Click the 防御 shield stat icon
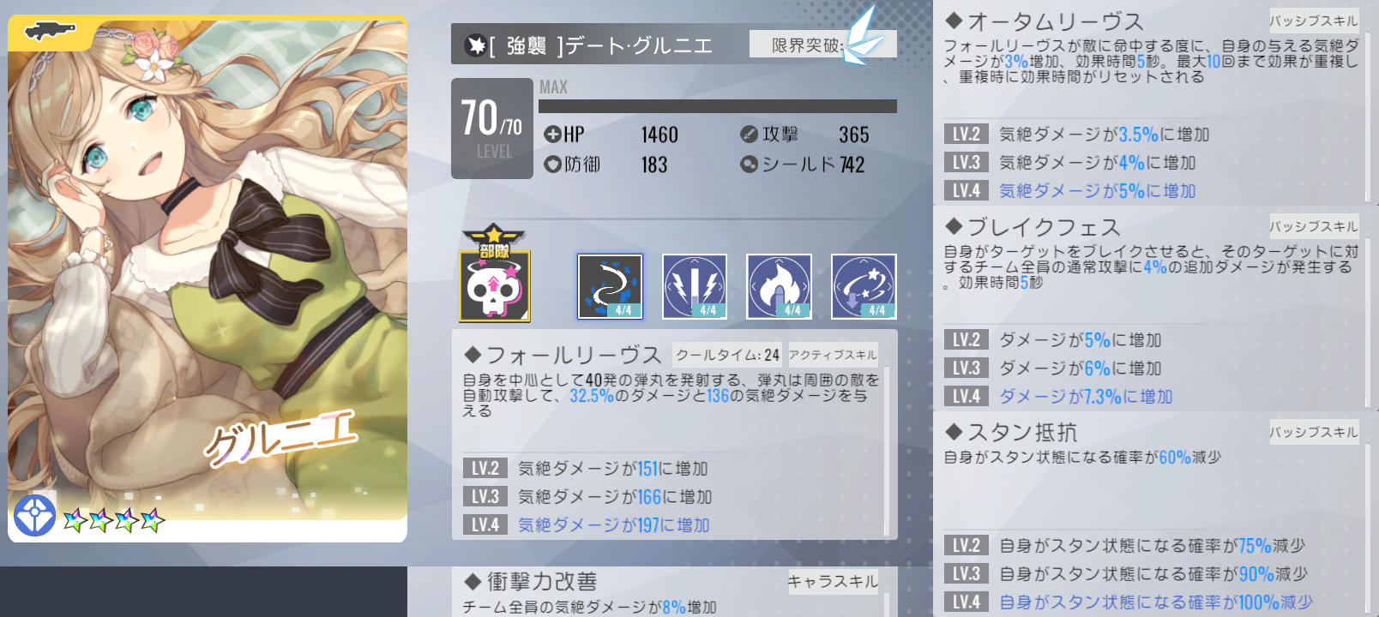This screenshot has height=617, width=1379. pos(552,164)
